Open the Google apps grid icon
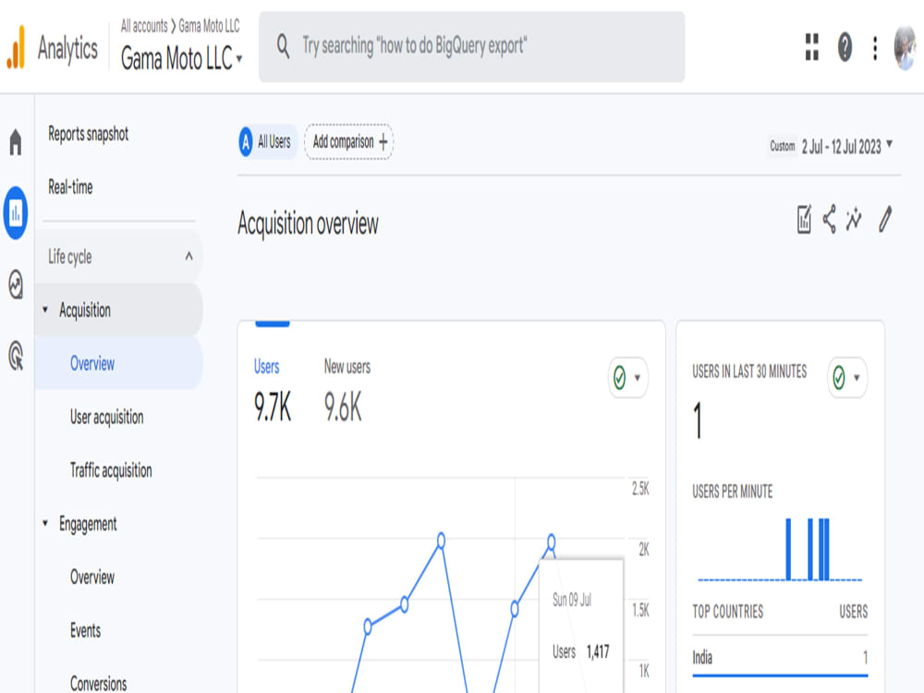This screenshot has width=924, height=693. [x=812, y=46]
